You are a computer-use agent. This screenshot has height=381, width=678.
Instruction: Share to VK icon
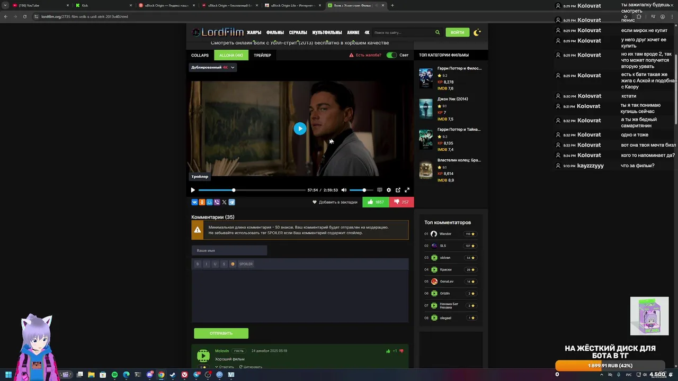[194, 202]
